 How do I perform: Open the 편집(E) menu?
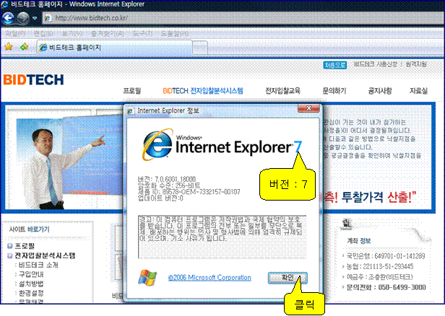[43, 33]
